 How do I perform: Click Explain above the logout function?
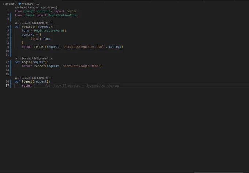(x=26, y=78)
